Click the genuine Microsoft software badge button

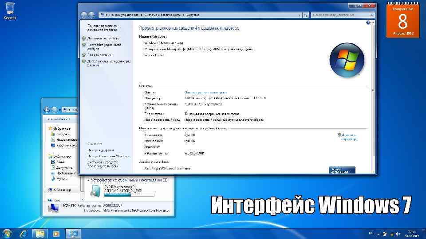tap(342, 170)
